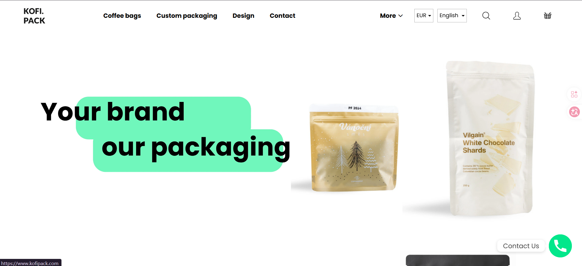The height and width of the screenshot is (266, 582).
Task: Click the black pouch at the bottom
Action: pyautogui.click(x=458, y=260)
